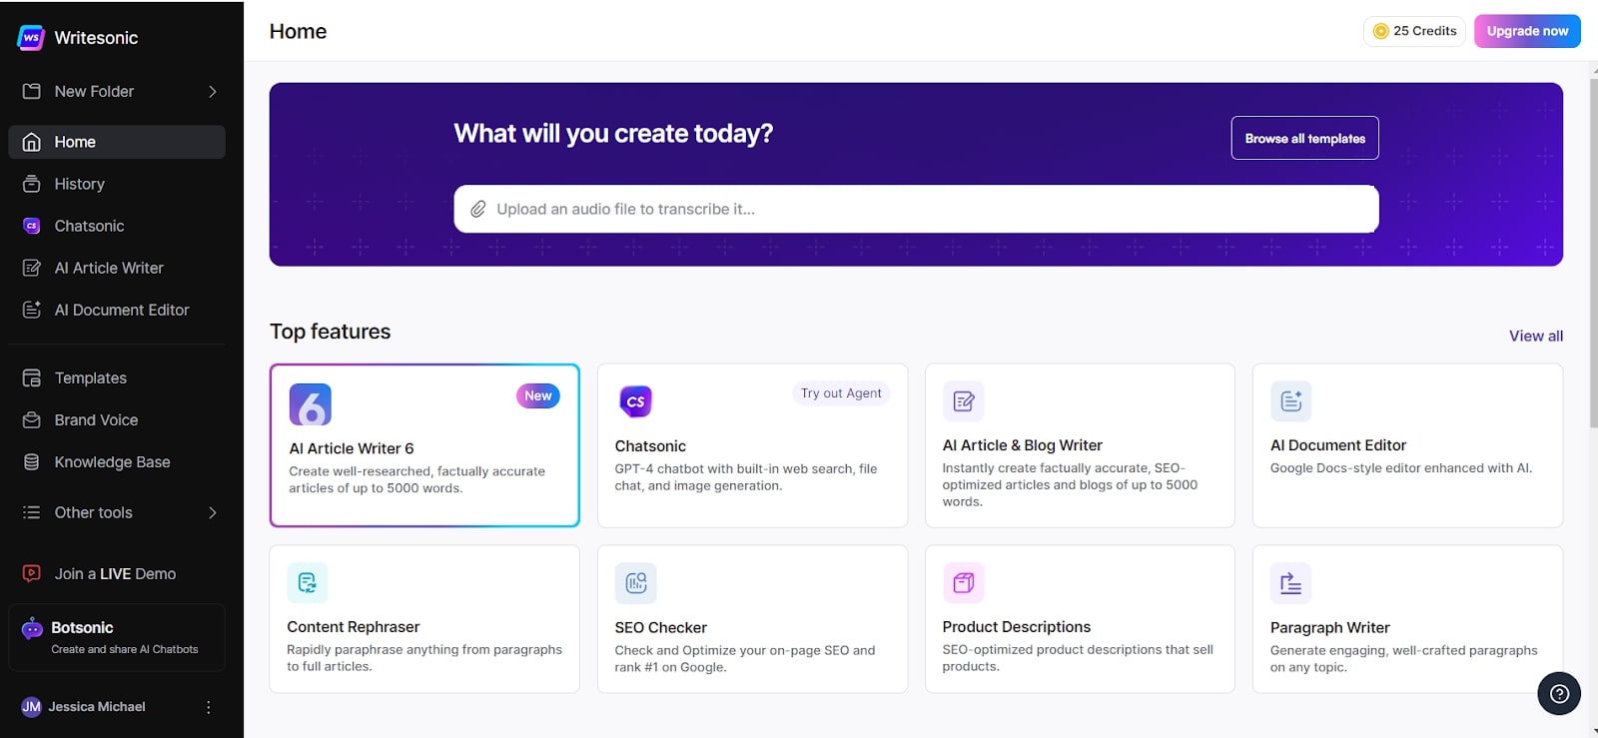The image size is (1598, 738).
Task: Click the Product Descriptions box icon
Action: [963, 582]
